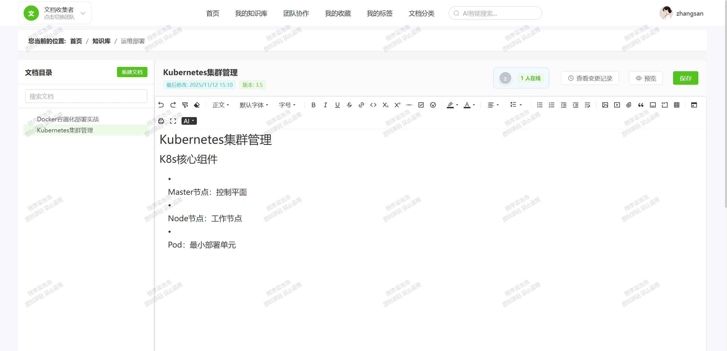Insert an image into the document
Viewport: 727px width, 351px height.
click(x=605, y=105)
